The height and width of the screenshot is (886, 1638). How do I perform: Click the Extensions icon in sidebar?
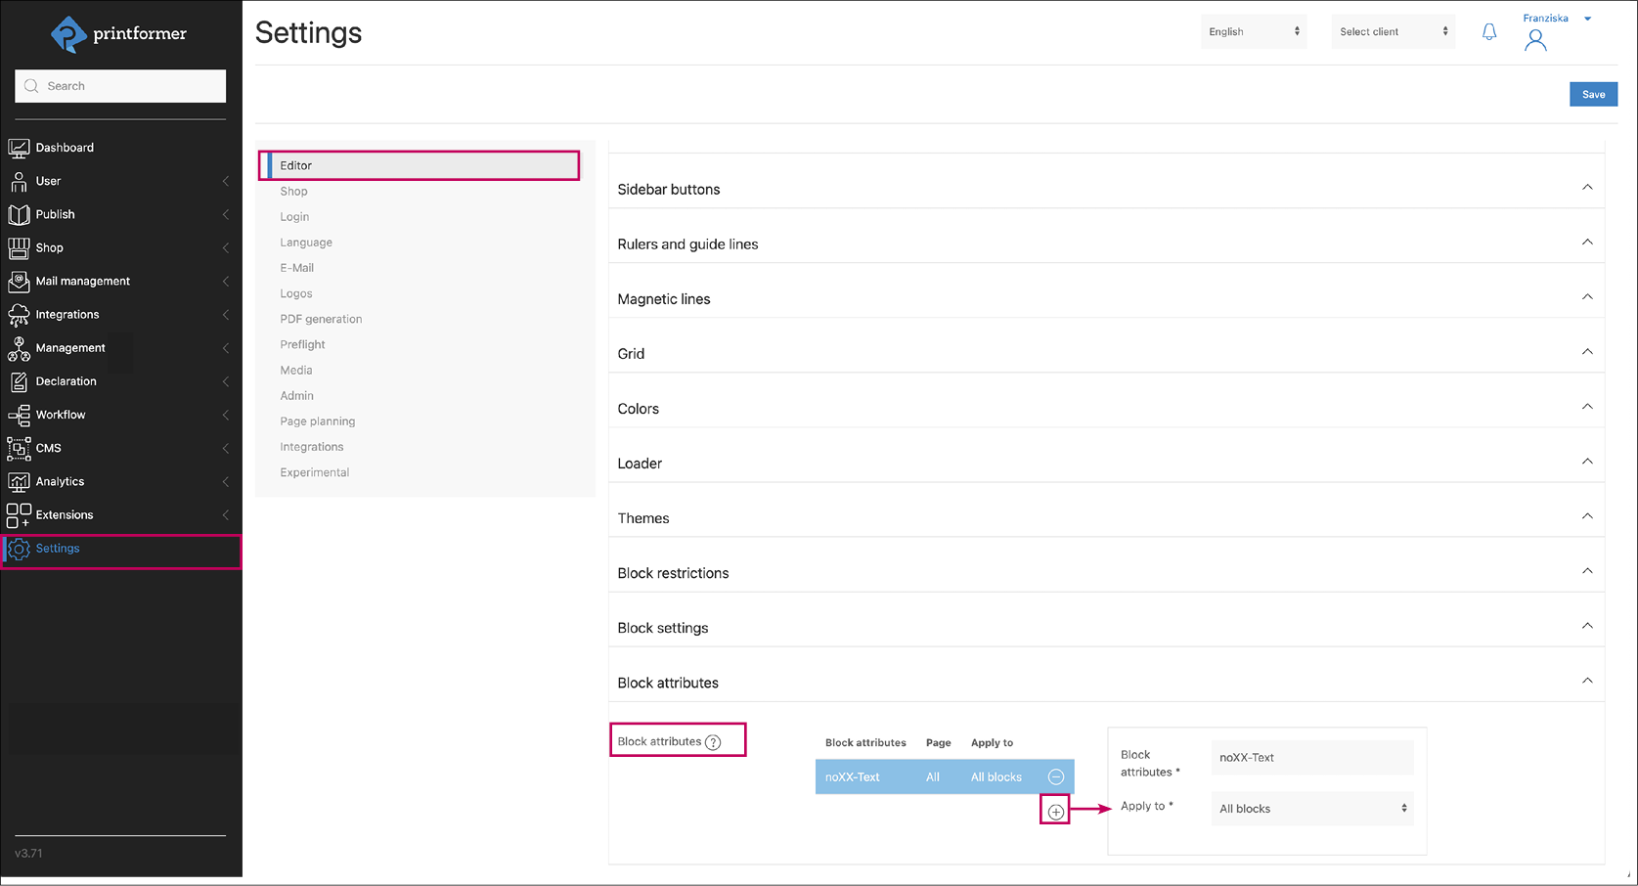[19, 514]
